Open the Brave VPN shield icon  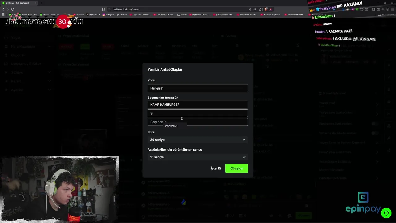(x=388, y=9)
